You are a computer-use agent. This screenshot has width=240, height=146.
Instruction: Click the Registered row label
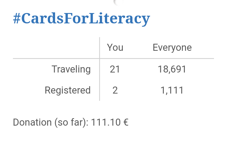(68, 91)
